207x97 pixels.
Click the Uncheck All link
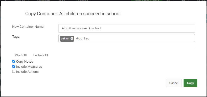point(40,55)
